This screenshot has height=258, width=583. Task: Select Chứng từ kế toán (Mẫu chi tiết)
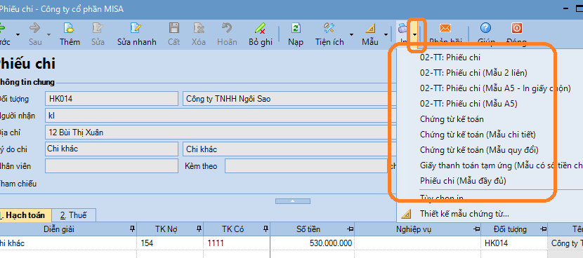pos(478,135)
